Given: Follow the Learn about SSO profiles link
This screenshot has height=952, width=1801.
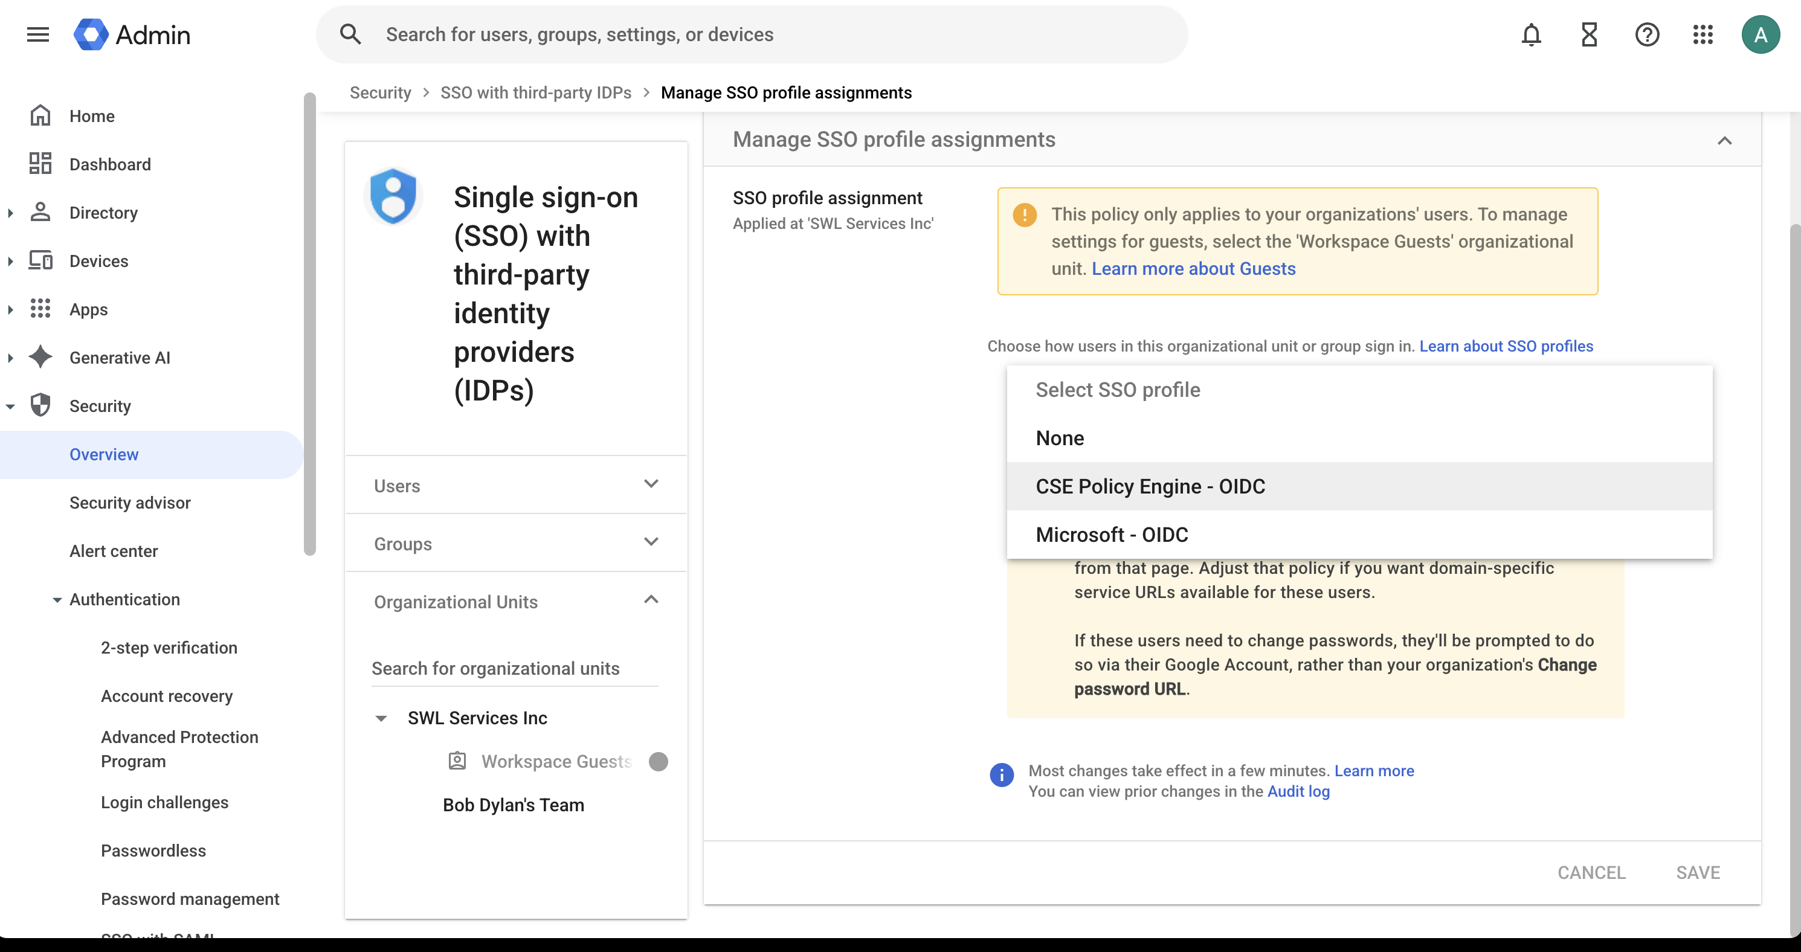Looking at the screenshot, I should click(x=1506, y=346).
